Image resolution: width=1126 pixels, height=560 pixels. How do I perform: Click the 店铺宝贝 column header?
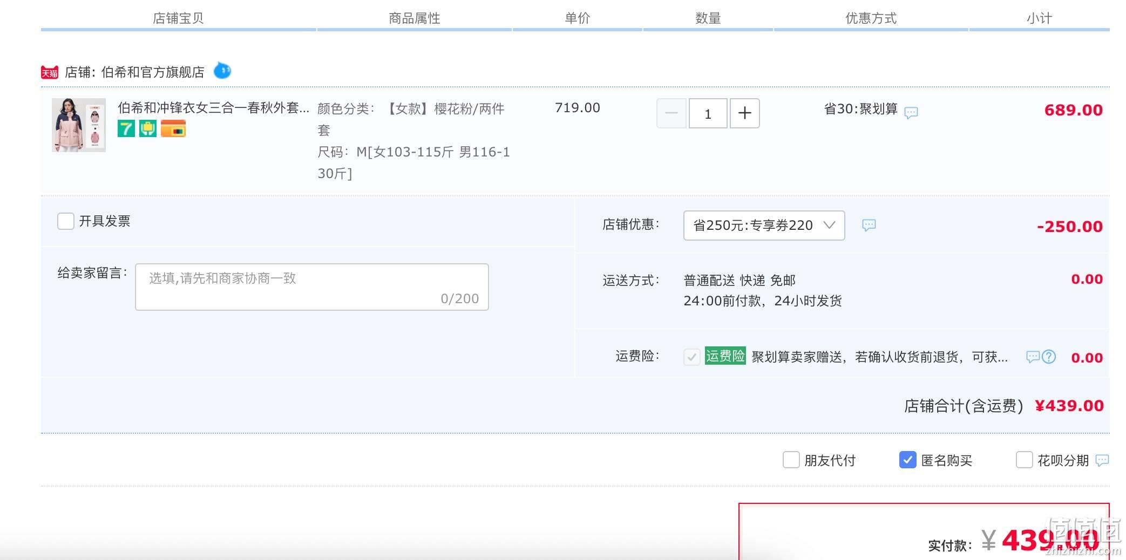[178, 18]
